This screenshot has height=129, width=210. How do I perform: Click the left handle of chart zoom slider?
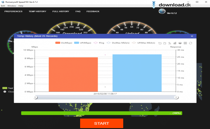(35, 97)
